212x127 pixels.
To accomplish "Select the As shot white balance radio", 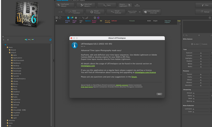I will (x=192, y=44).
